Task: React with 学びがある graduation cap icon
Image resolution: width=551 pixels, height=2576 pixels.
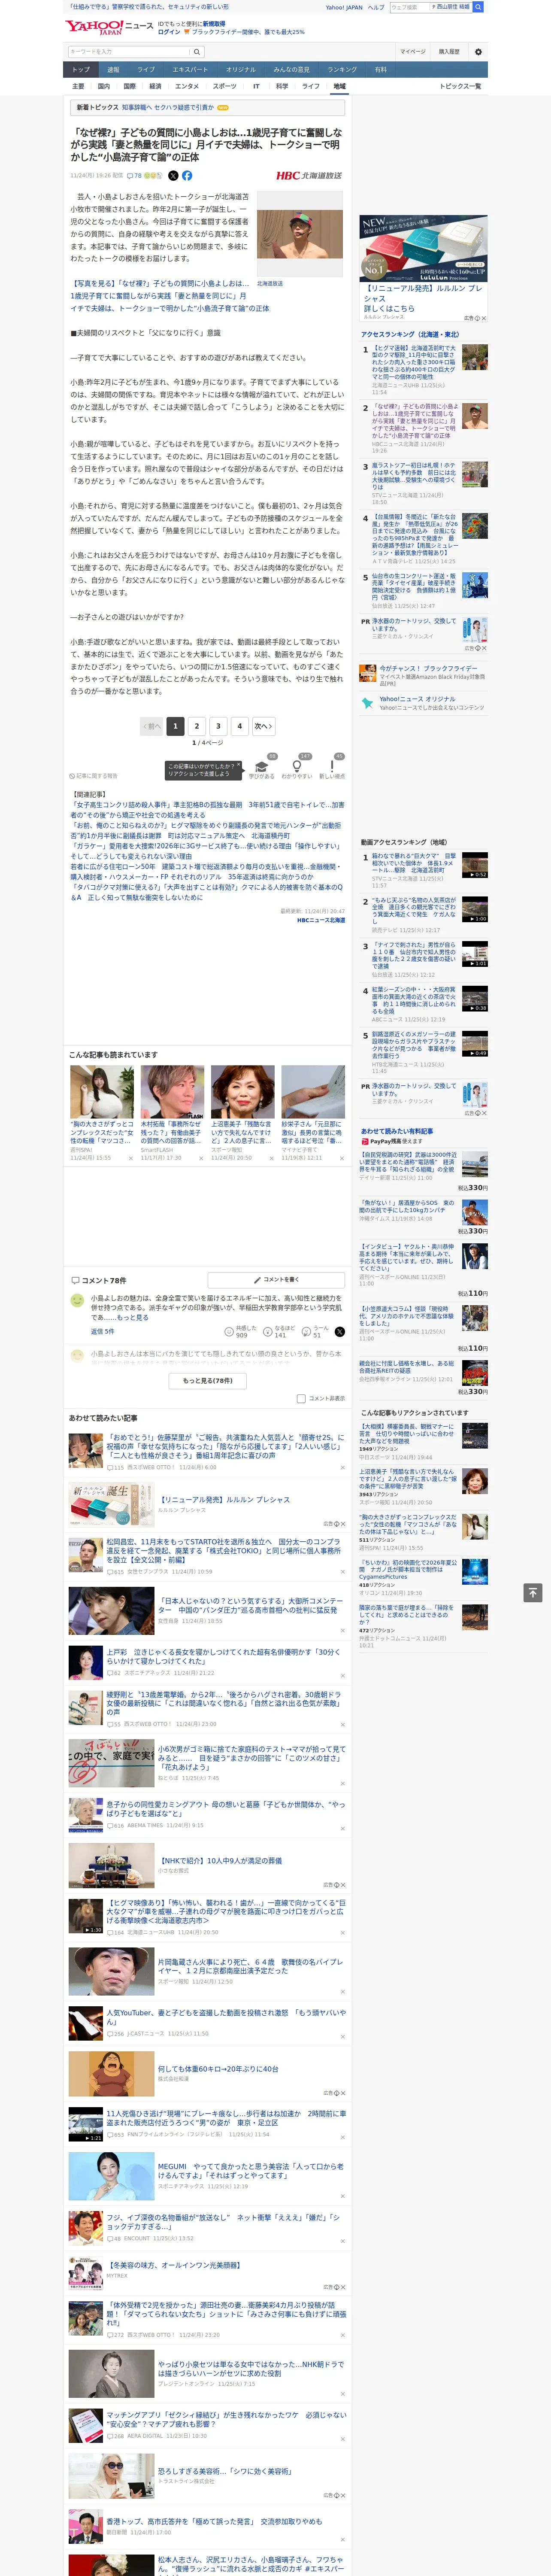Action: [x=262, y=766]
